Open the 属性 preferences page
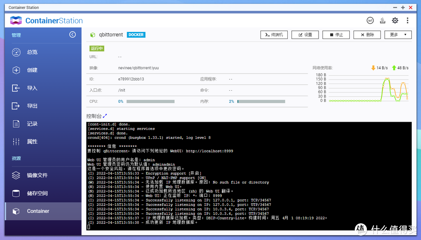 click(x=43, y=142)
